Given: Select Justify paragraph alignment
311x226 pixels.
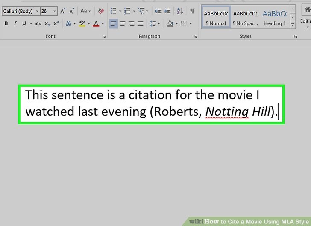Looking at the screenshot, I should click(x=141, y=23).
